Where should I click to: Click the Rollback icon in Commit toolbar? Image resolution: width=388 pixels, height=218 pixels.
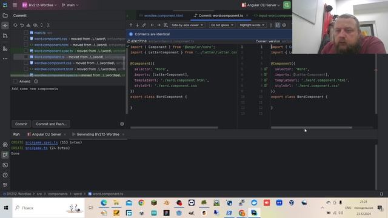click(22, 25)
